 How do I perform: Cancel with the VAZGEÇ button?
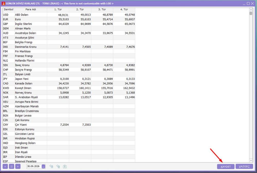[244, 166]
